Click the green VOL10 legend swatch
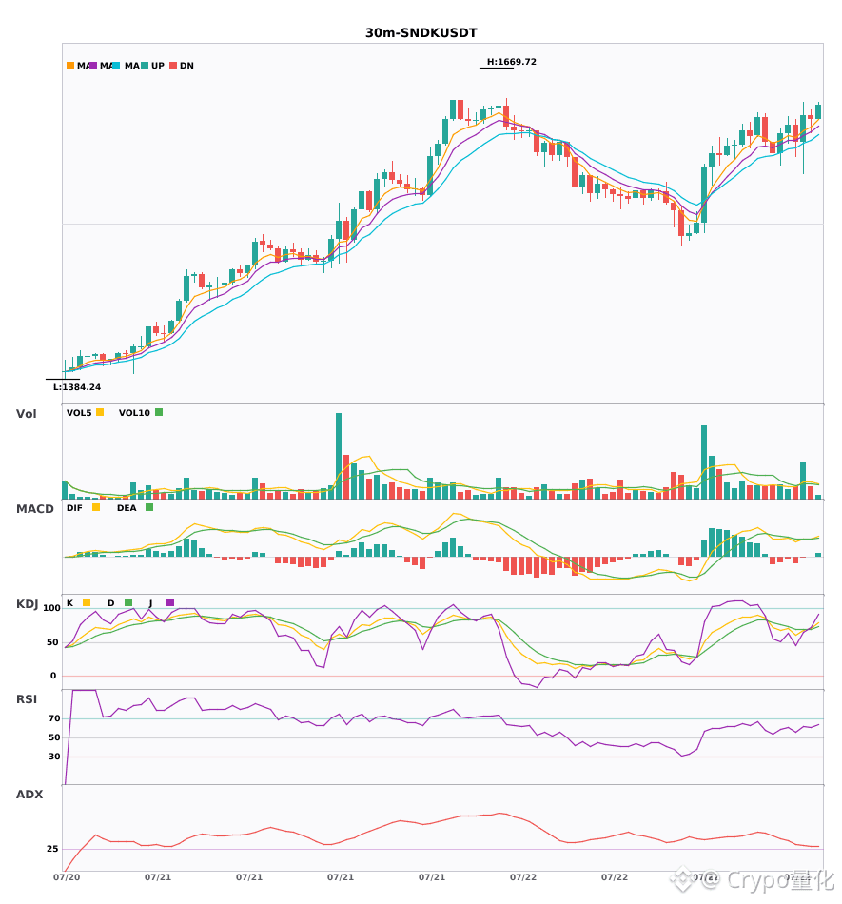842x904 pixels. point(159,412)
